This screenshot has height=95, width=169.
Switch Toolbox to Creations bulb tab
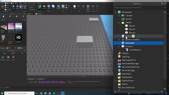[x=23, y=16]
